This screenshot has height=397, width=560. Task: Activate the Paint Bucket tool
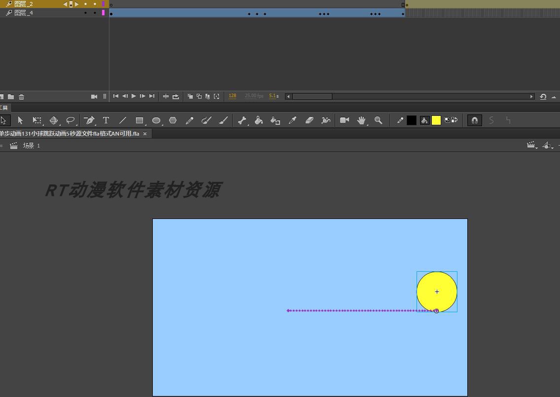(258, 120)
